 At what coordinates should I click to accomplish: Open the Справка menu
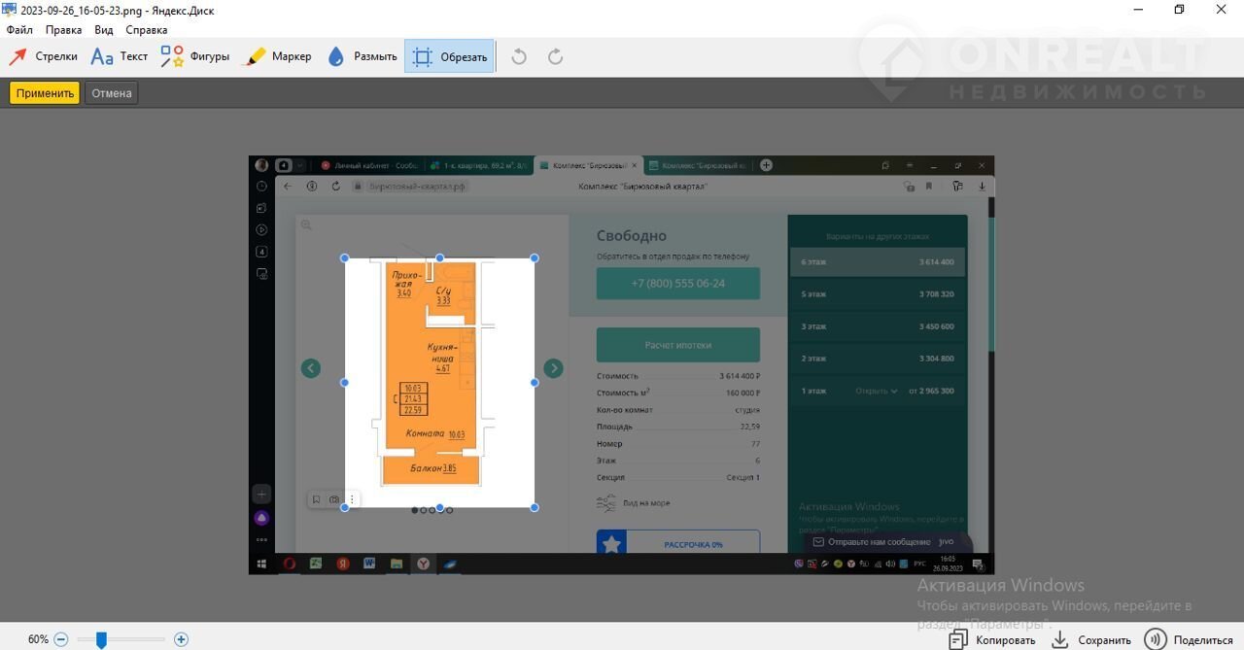(x=147, y=30)
